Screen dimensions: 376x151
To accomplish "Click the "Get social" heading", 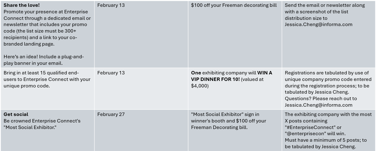I will click(x=16, y=114).
